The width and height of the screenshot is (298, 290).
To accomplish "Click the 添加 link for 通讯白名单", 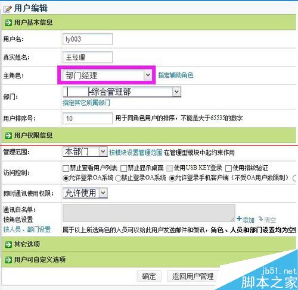I will [x=248, y=220].
